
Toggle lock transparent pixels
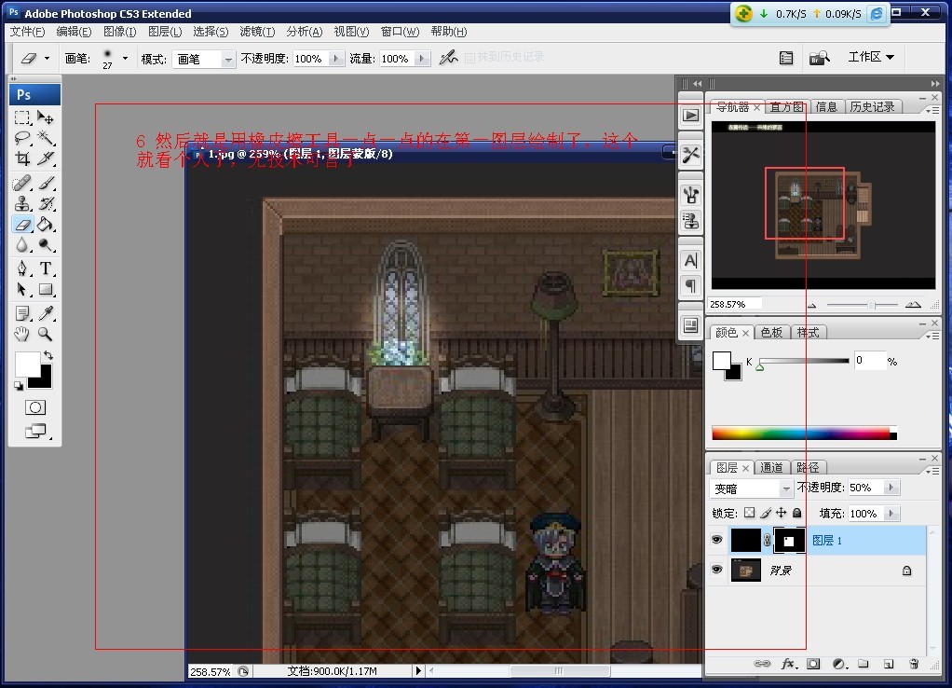point(750,513)
